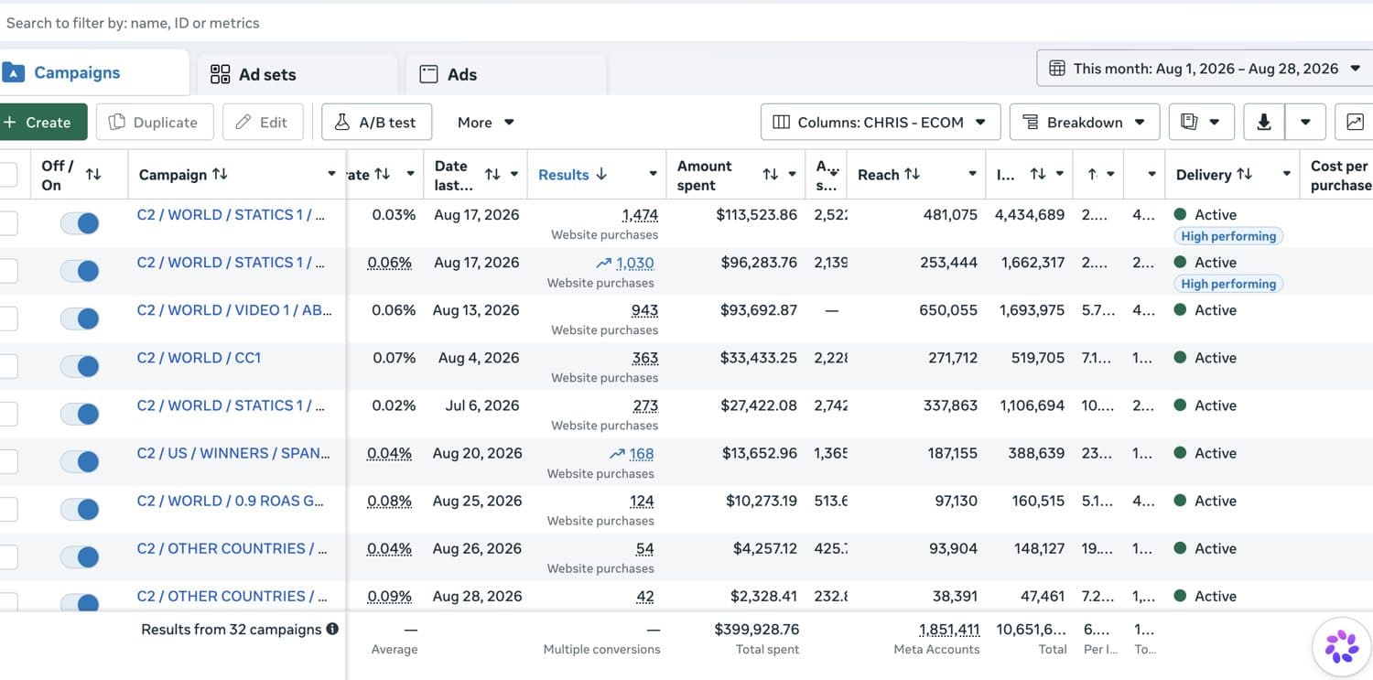Open the Campaign column dropdown arrow
This screenshot has width=1373, height=680.
tap(331, 174)
